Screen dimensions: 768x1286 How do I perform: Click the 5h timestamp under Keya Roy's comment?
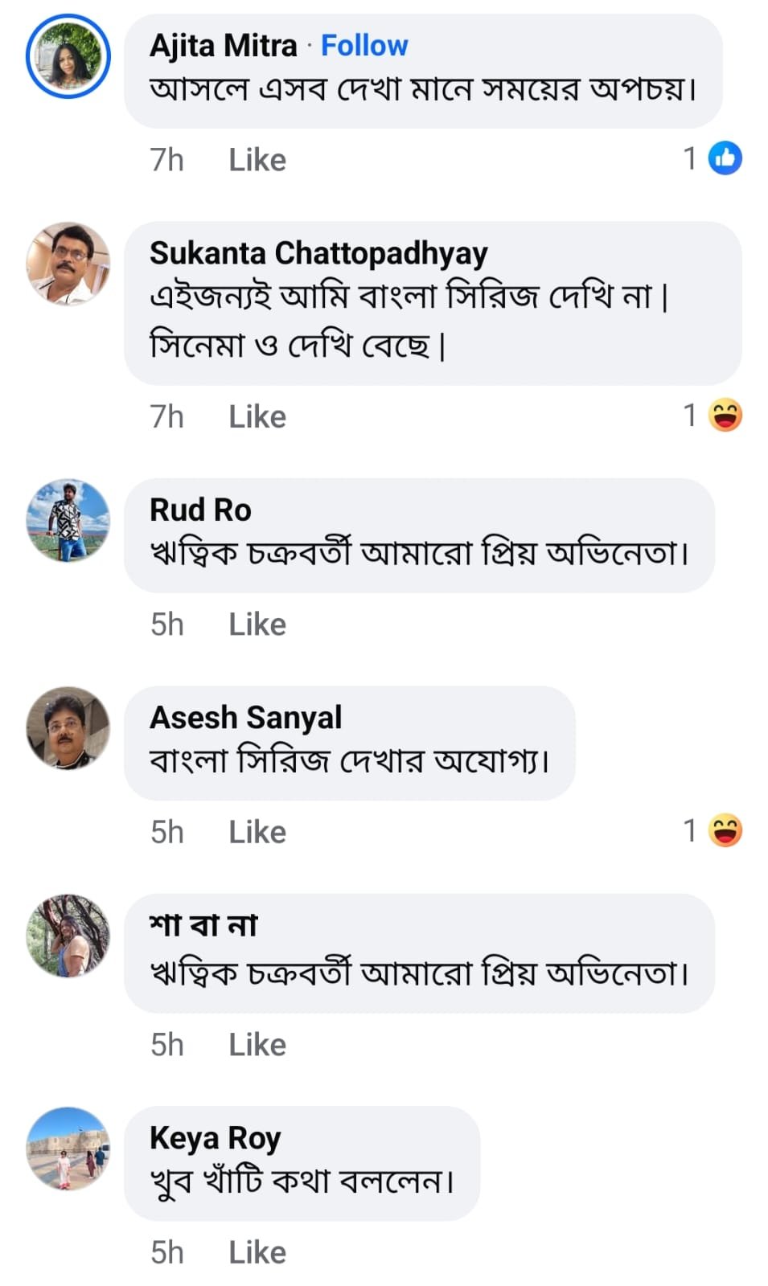point(167,1252)
